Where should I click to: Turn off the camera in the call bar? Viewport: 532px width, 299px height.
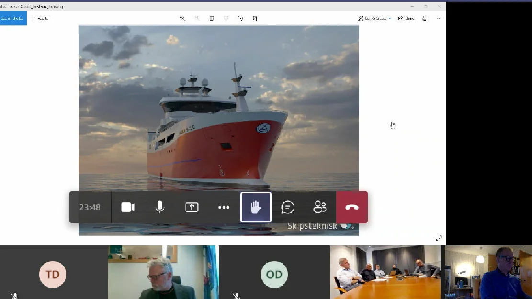tap(128, 208)
